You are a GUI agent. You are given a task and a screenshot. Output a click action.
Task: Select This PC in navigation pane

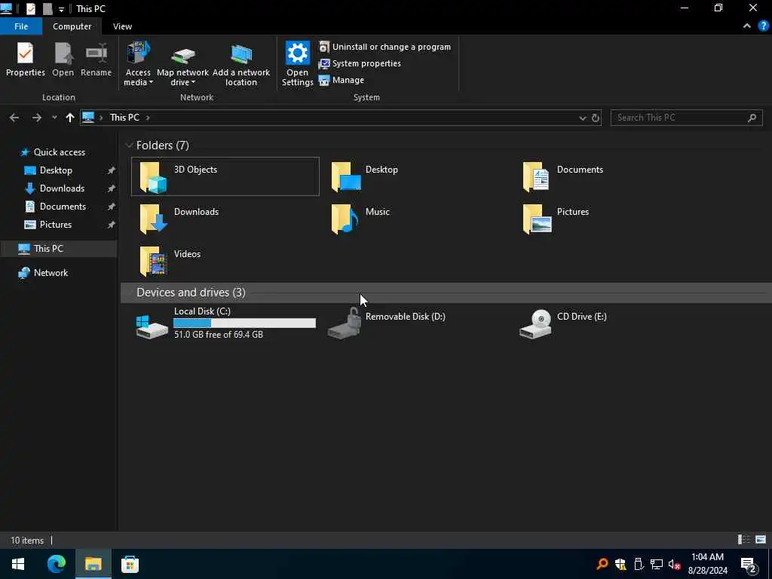pos(48,249)
